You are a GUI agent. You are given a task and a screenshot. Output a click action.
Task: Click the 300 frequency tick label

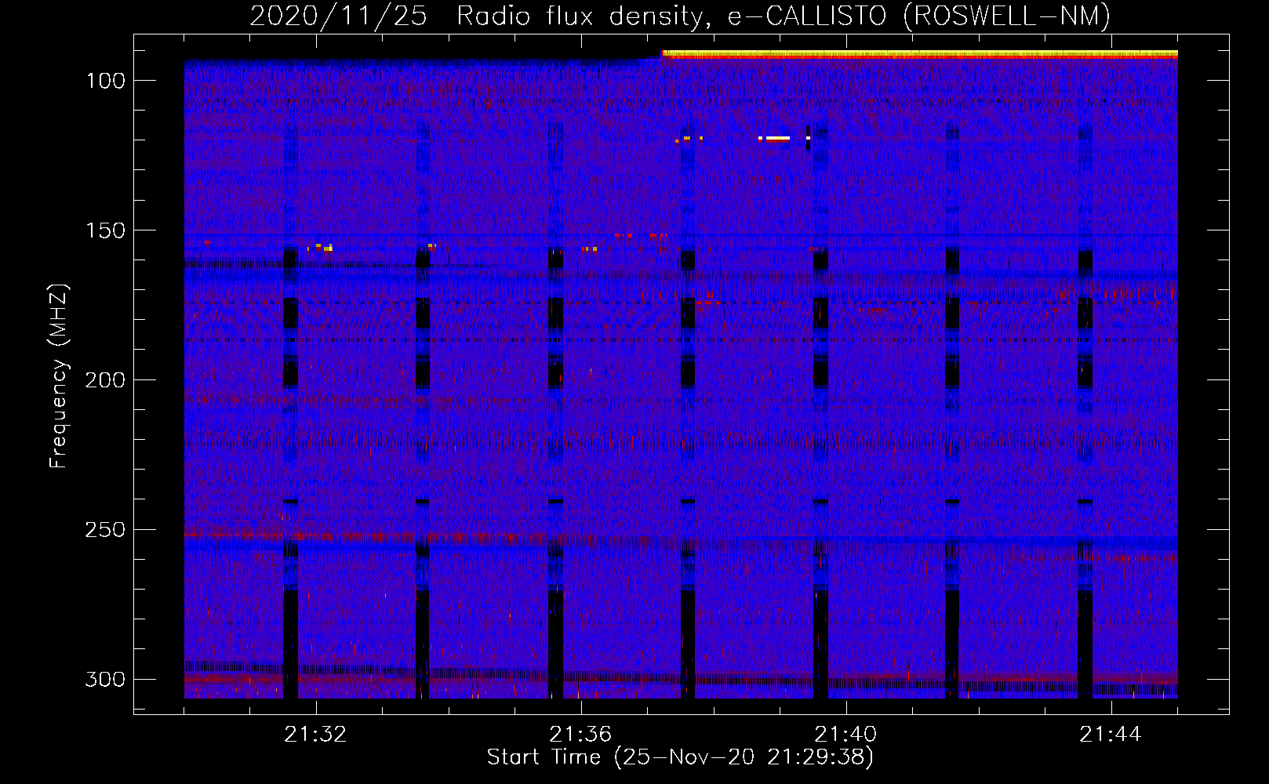click(105, 679)
